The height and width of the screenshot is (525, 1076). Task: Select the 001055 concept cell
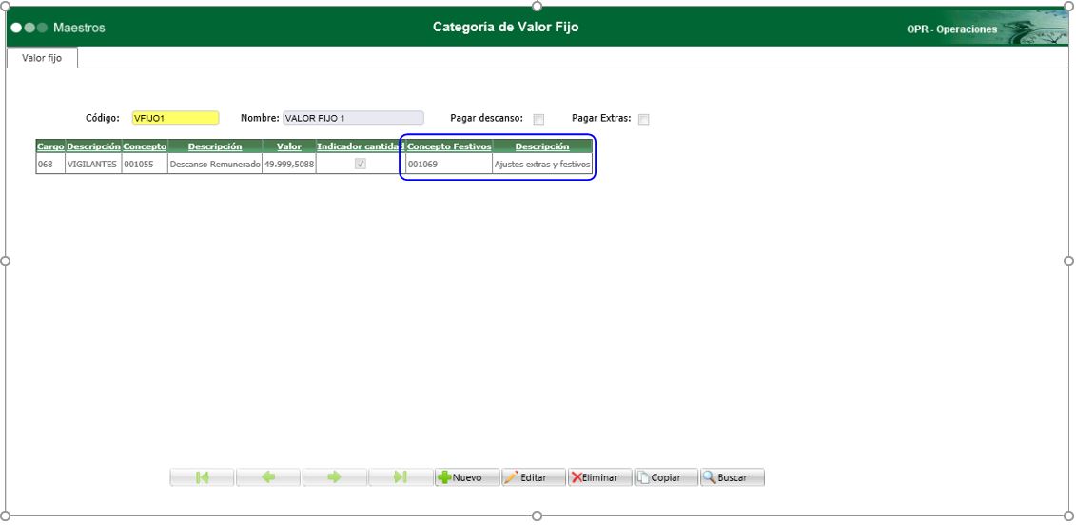point(145,164)
